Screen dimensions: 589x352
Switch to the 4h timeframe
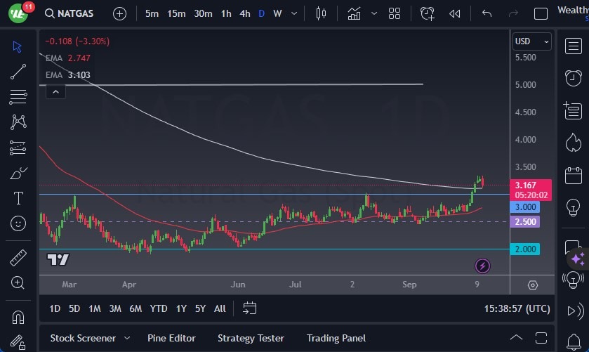pos(244,13)
